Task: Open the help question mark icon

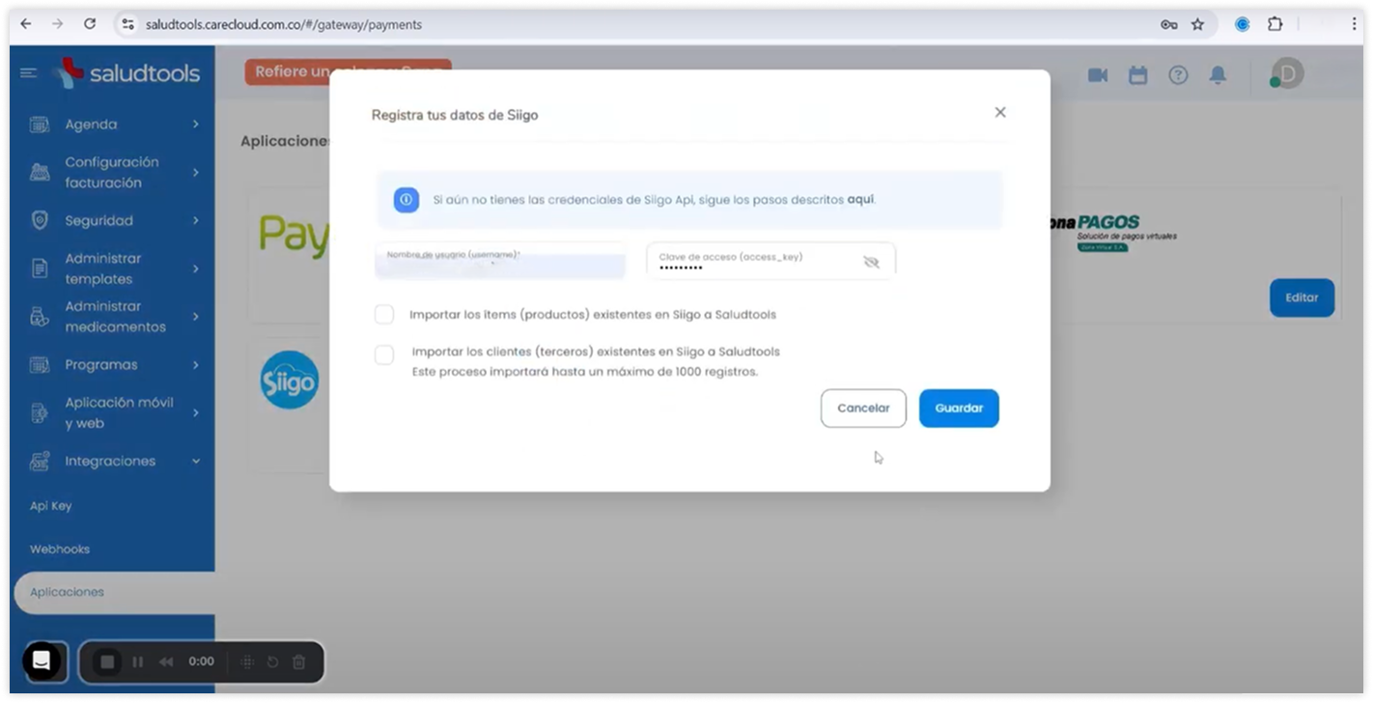Action: [x=1178, y=74]
